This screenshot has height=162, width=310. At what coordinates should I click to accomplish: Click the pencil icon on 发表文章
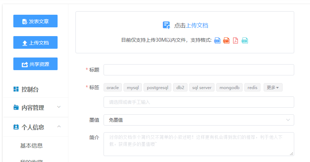pyautogui.click(x=25, y=21)
